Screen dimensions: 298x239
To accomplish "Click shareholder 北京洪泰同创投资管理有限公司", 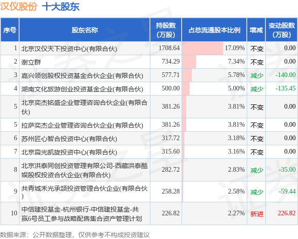I will (x=84, y=170).
